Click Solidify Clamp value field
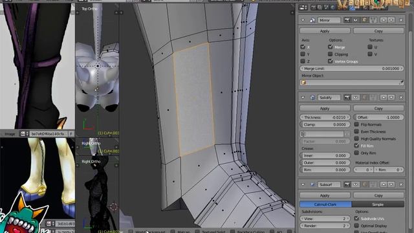The width and height of the screenshot is (414, 233). (325, 124)
